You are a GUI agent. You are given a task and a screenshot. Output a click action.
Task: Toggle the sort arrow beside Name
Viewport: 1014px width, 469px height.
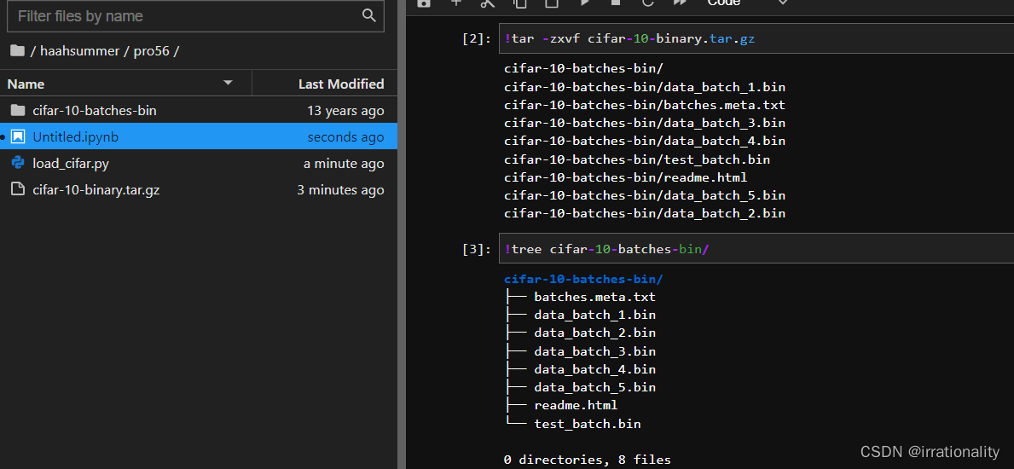[x=228, y=83]
